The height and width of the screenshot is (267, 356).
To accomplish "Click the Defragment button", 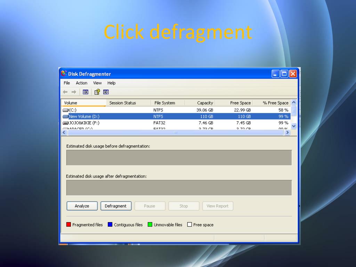I will [x=116, y=206].
